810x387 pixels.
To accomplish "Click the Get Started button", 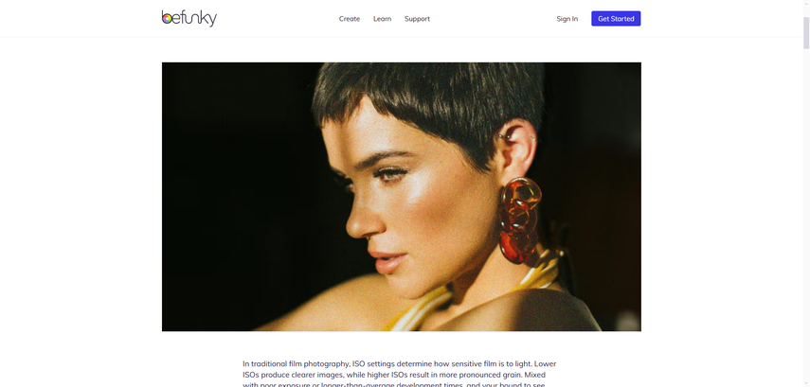I will click(x=616, y=19).
